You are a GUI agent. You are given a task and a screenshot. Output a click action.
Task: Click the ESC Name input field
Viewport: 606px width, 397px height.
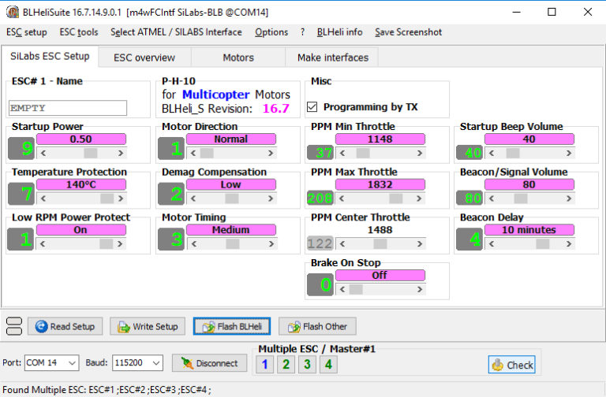point(68,108)
